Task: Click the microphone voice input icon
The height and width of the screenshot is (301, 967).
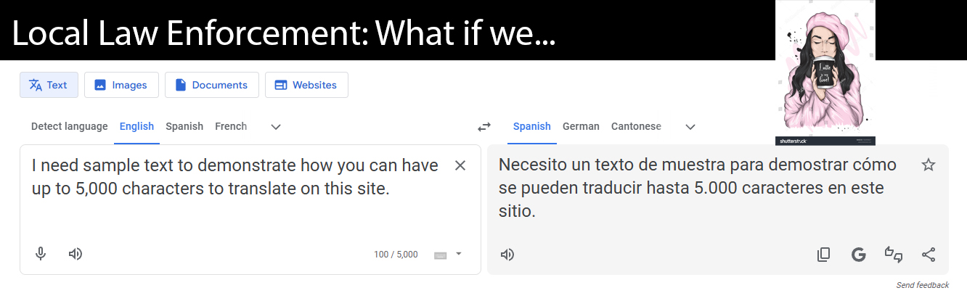Action: pos(41,254)
